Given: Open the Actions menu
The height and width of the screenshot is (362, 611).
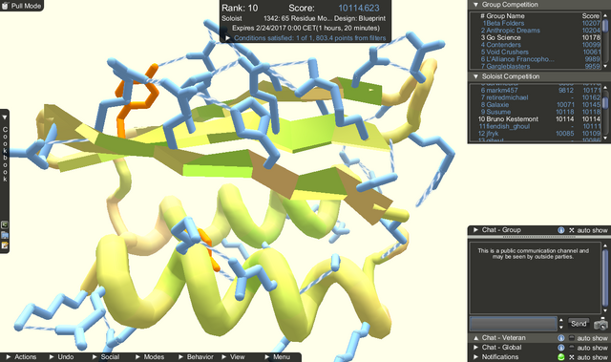Looking at the screenshot, I should [x=22, y=357].
